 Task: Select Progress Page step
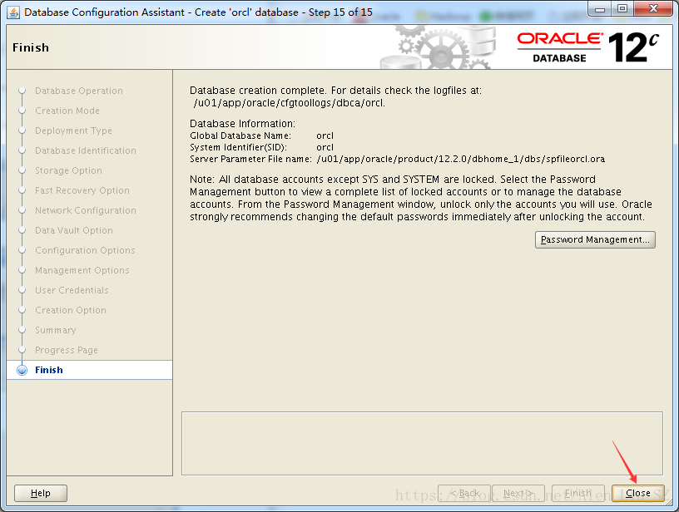coord(67,350)
